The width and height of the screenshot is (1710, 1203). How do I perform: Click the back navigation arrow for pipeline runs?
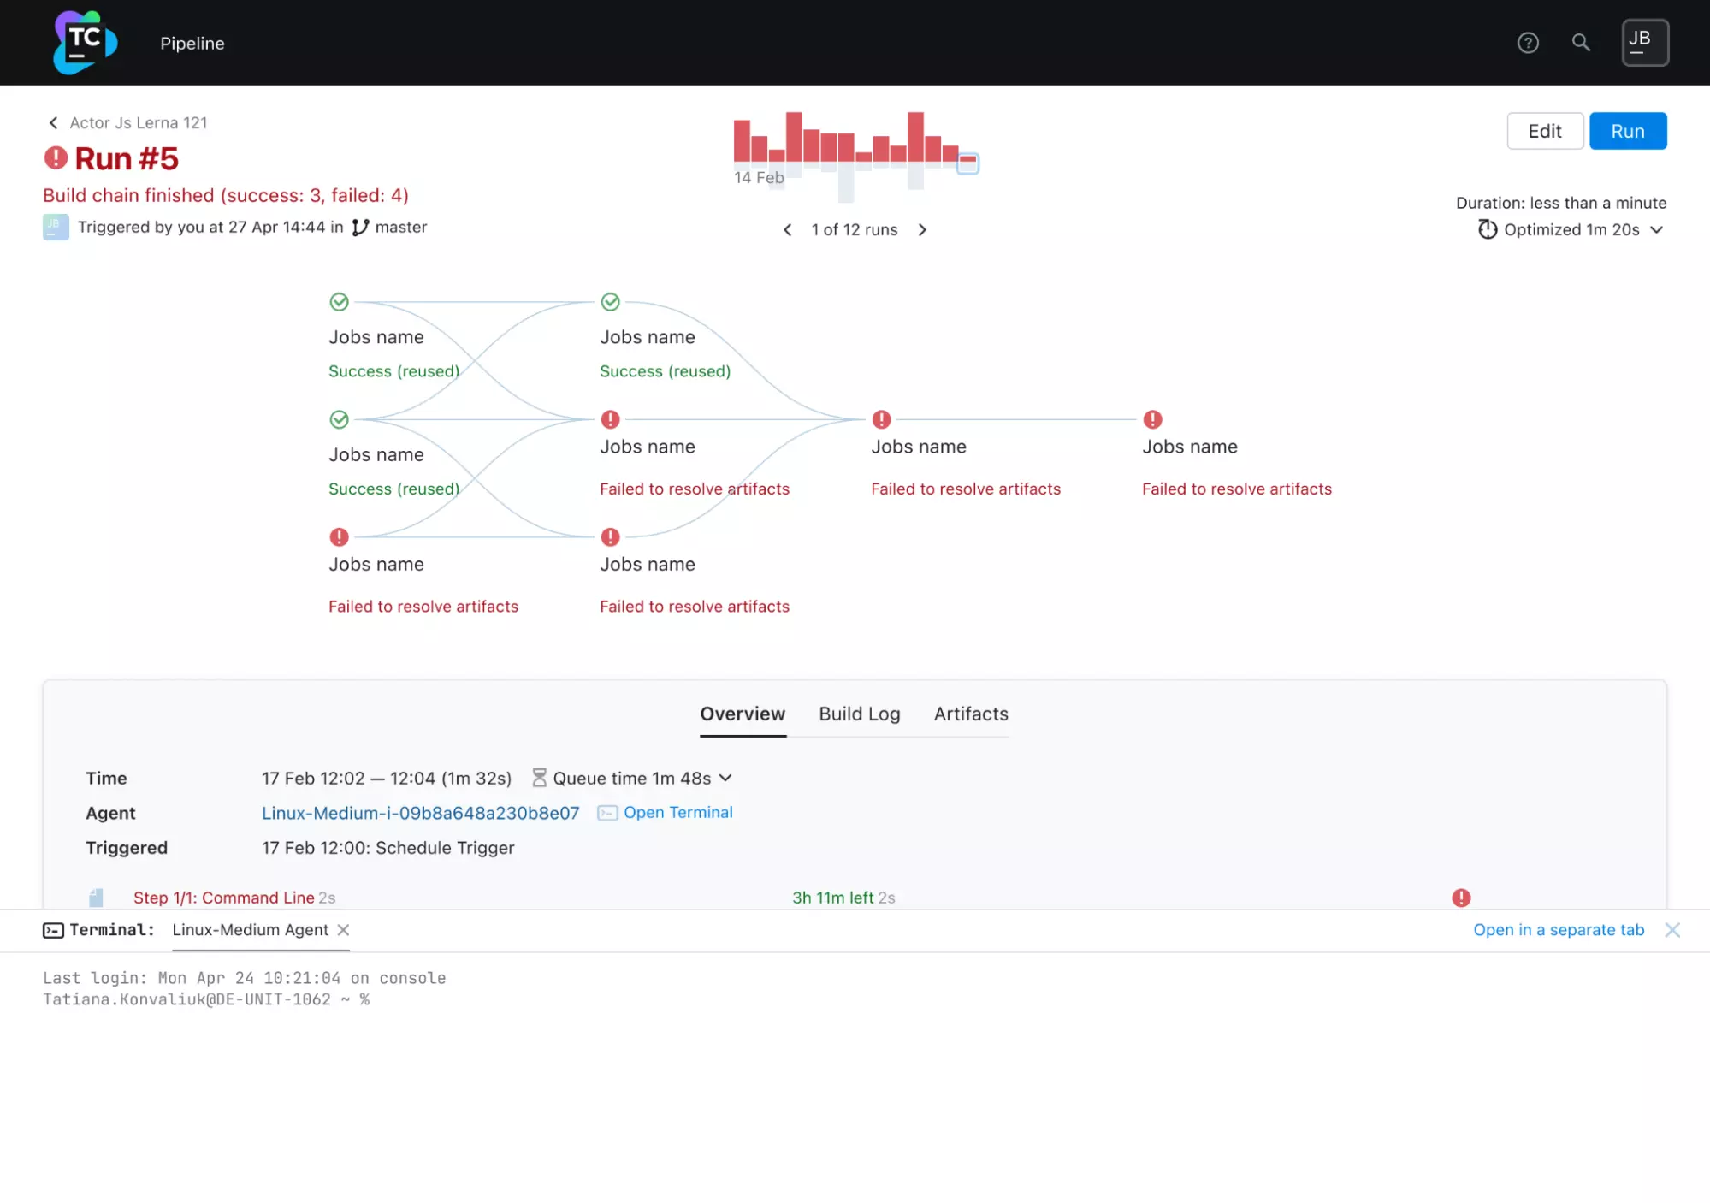787,229
